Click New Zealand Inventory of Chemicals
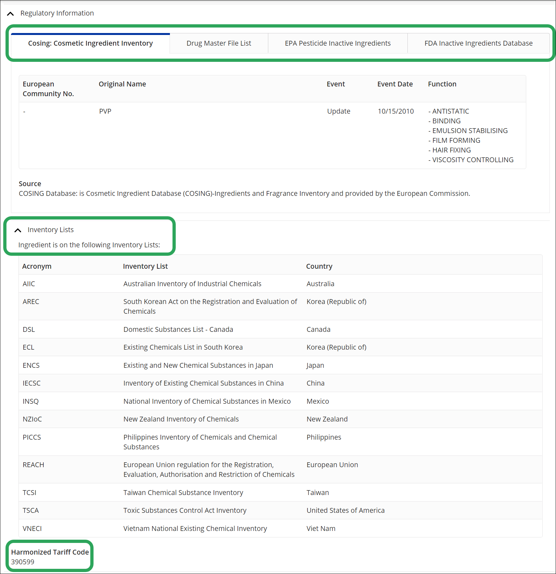Image resolution: width=556 pixels, height=574 pixels. click(x=181, y=419)
